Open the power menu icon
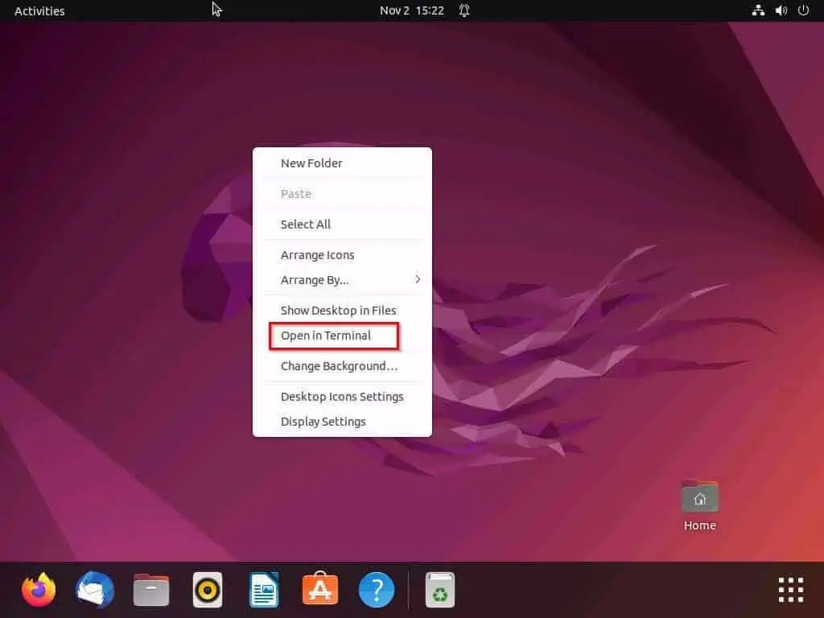Screen dimensions: 824x618 tap(803, 10)
